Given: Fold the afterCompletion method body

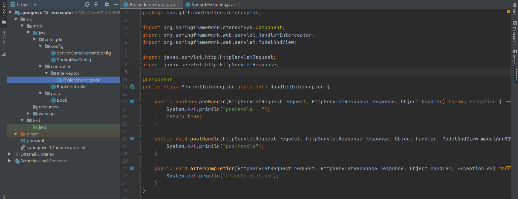Looking at the screenshot, I should click(x=140, y=169).
